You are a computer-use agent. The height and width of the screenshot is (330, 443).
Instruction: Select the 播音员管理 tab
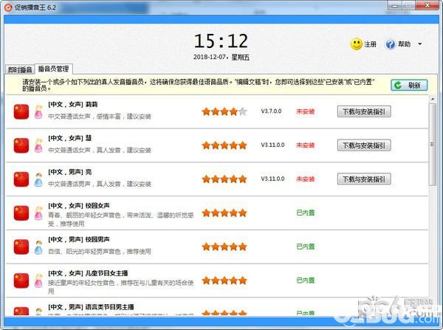click(53, 69)
